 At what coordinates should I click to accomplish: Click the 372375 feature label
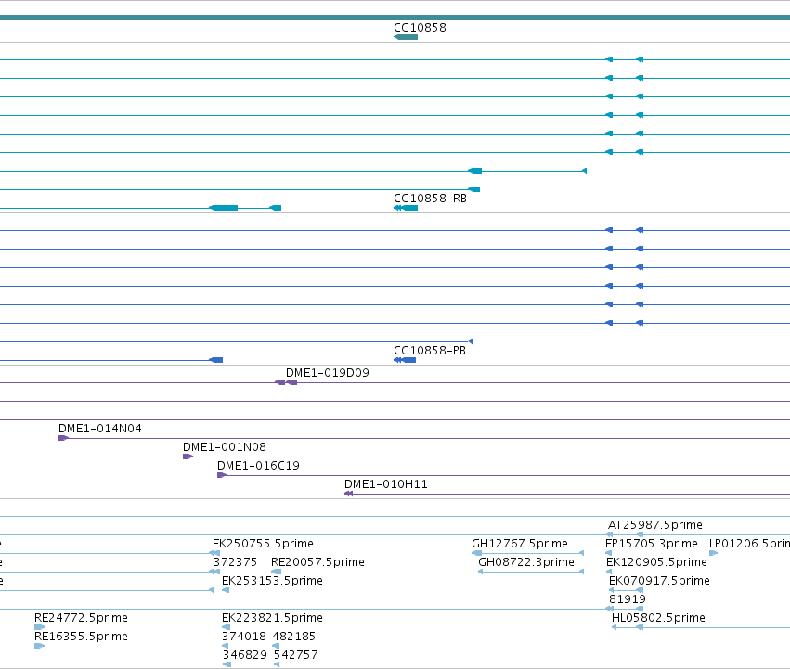(x=235, y=562)
